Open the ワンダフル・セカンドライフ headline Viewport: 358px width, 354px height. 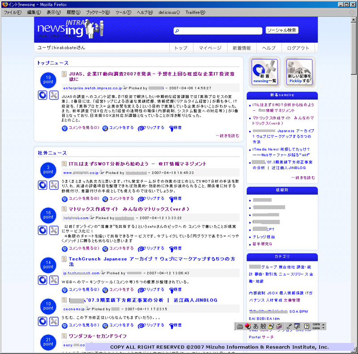[x=98, y=336]
